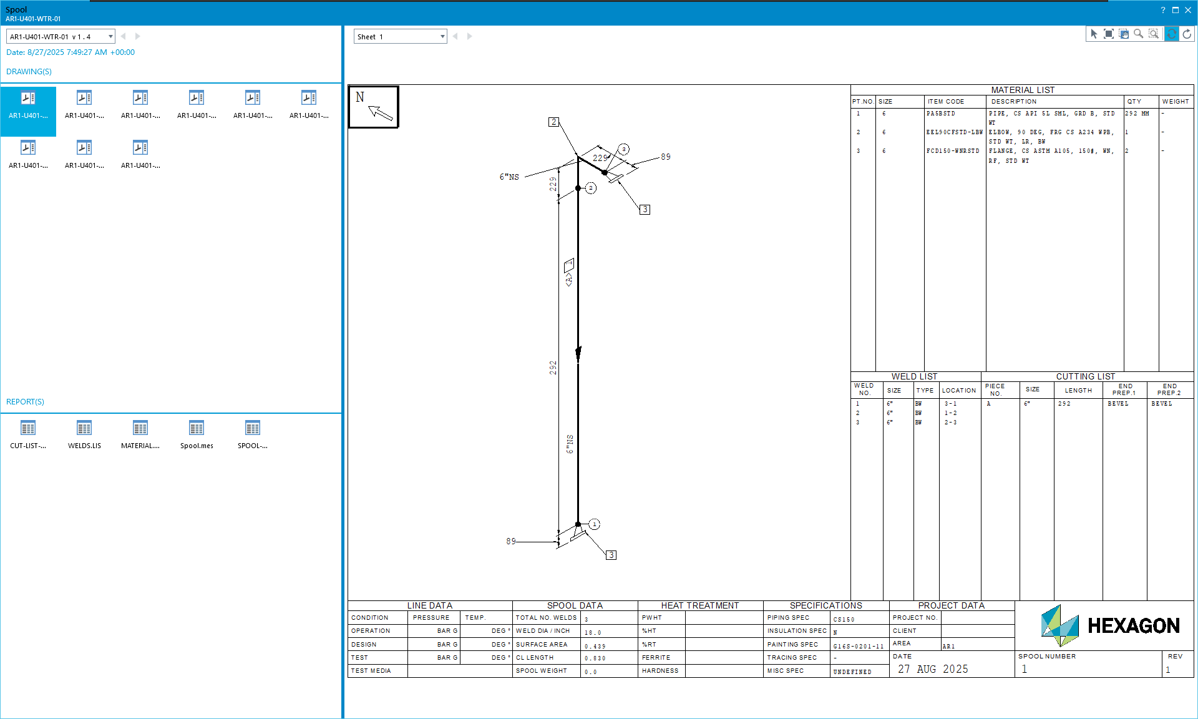Image resolution: width=1198 pixels, height=719 pixels.
Task: Expand the Sheet 1 dropdown
Action: (x=442, y=37)
